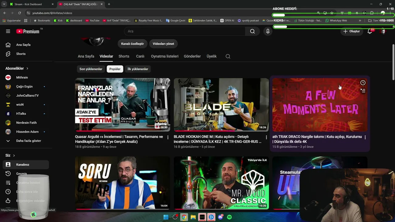Switch to the Üyelik tab

click(x=211, y=56)
